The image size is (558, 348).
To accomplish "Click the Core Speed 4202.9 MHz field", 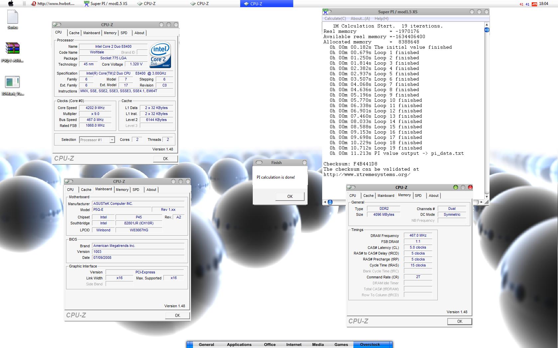I will 95,108.
